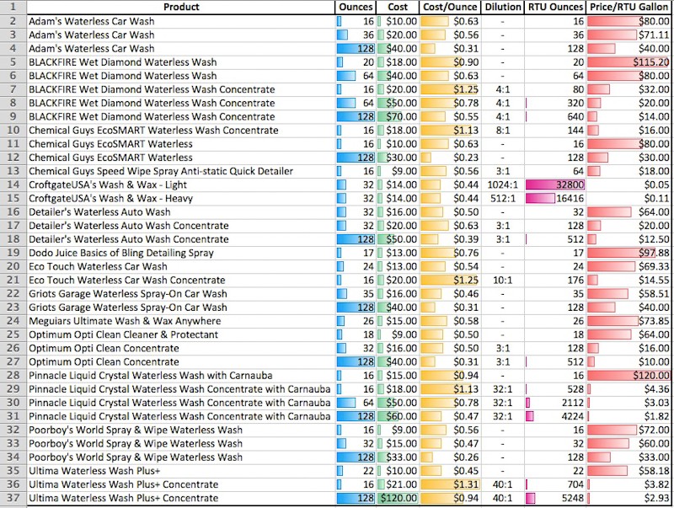Image resolution: width=674 pixels, height=508 pixels.
Task: Click the $2.93 price cell
Action: (629, 498)
